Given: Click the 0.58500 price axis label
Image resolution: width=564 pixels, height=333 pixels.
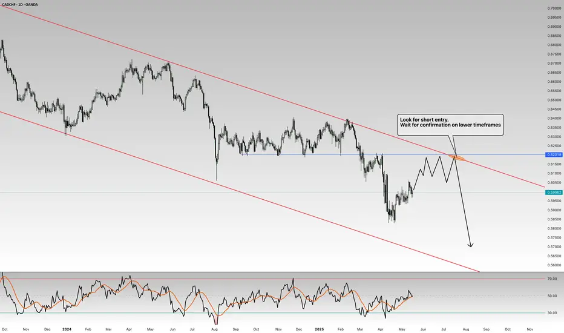Looking at the screenshot, I should click(554, 219).
